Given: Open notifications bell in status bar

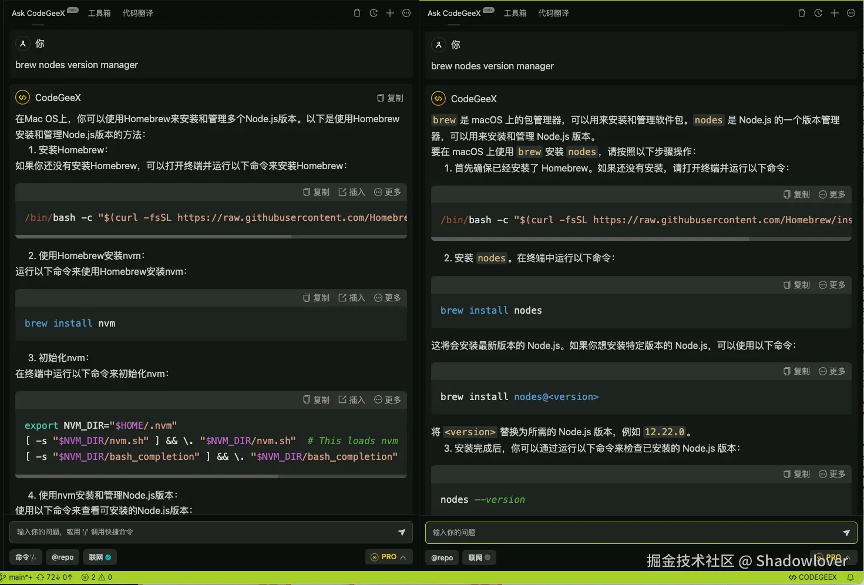Looking at the screenshot, I should click(x=850, y=577).
